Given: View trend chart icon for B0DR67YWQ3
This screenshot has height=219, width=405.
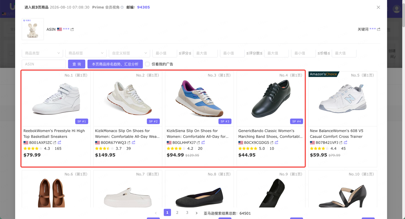Looking at the screenshot, I should [x=134, y=143].
